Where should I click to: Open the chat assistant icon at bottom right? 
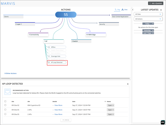[x=163, y=122]
